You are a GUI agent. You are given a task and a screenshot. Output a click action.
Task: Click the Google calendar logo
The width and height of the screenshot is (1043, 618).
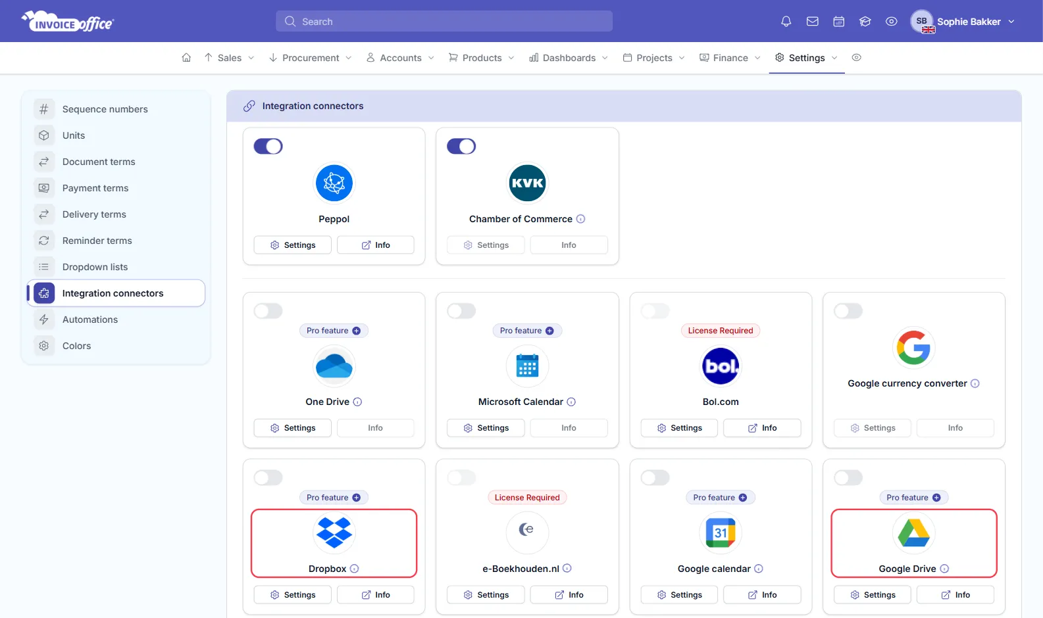(x=721, y=533)
